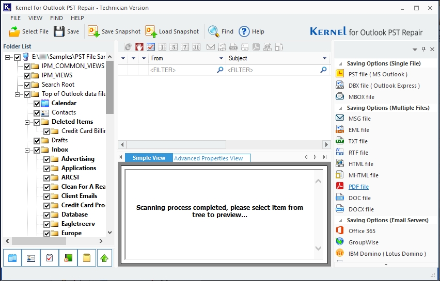Open the Find magnifier tool
The image size is (440, 281).
pyautogui.click(x=221, y=31)
